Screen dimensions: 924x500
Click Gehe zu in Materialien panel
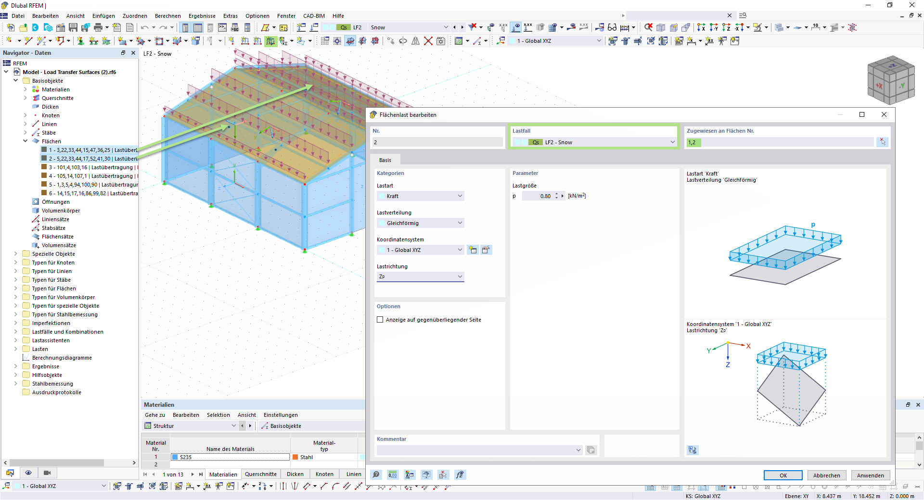point(154,415)
